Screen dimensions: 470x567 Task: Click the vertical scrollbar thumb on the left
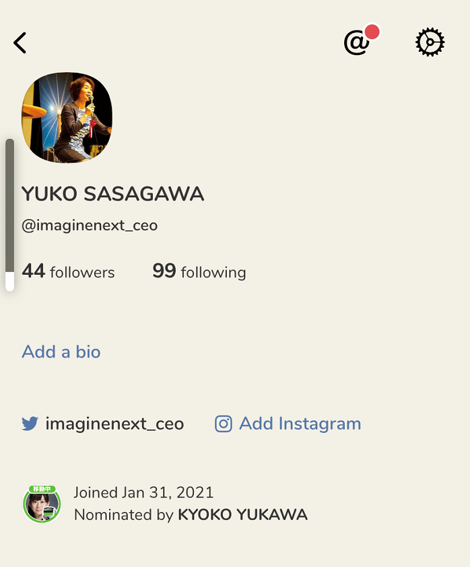click(x=9, y=205)
